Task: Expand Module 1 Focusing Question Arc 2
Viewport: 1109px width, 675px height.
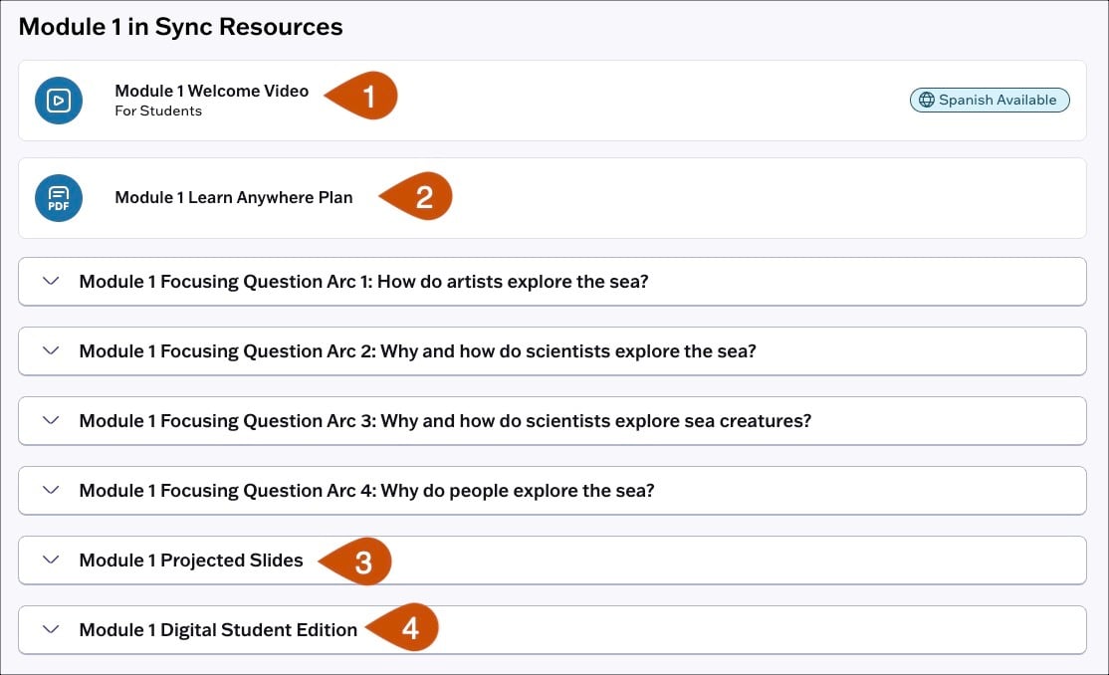Action: point(50,350)
